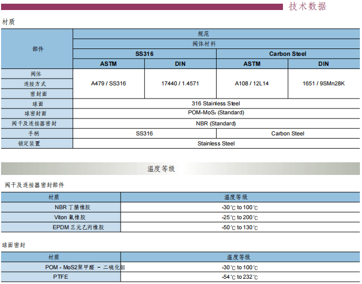The image size is (362, 284).
Task: Select the PTFE material cell
Action: tap(61, 277)
